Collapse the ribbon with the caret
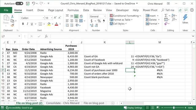Image resolution: width=196 pixels, height=110 pixels. [x=194, y=31]
